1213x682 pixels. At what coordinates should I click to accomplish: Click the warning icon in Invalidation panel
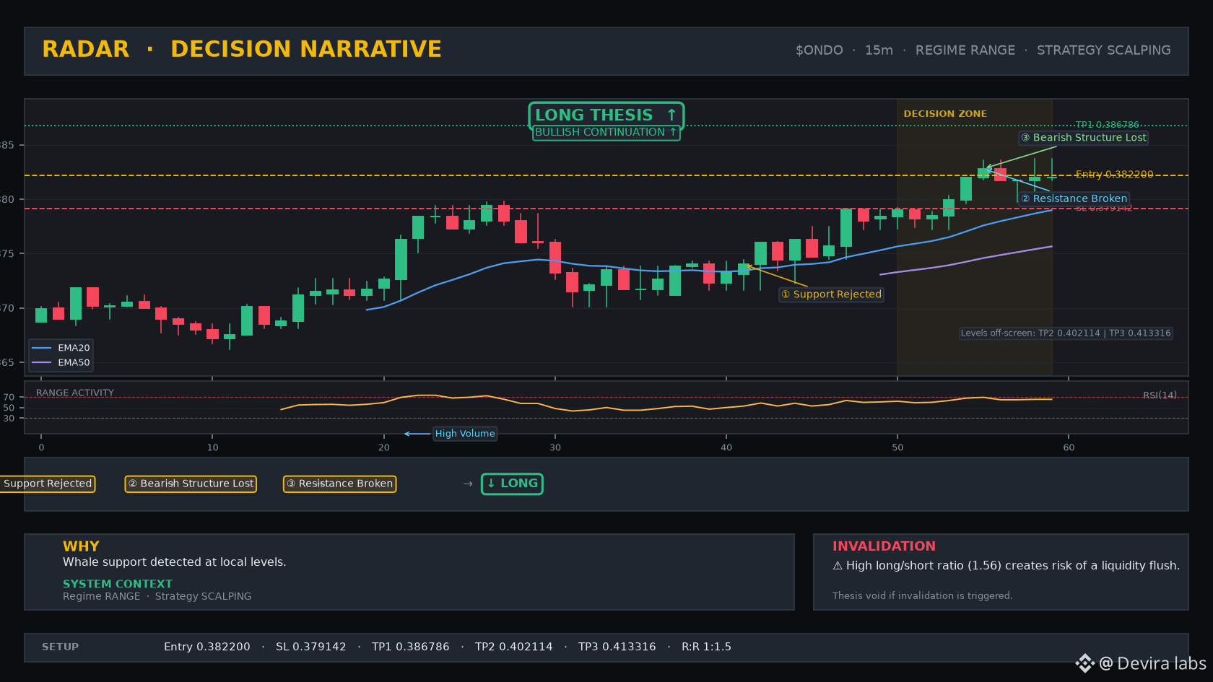click(838, 566)
